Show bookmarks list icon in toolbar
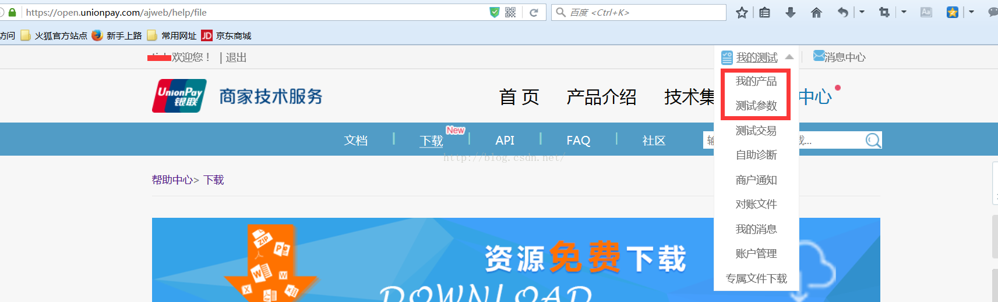The height and width of the screenshot is (302, 998). (765, 12)
